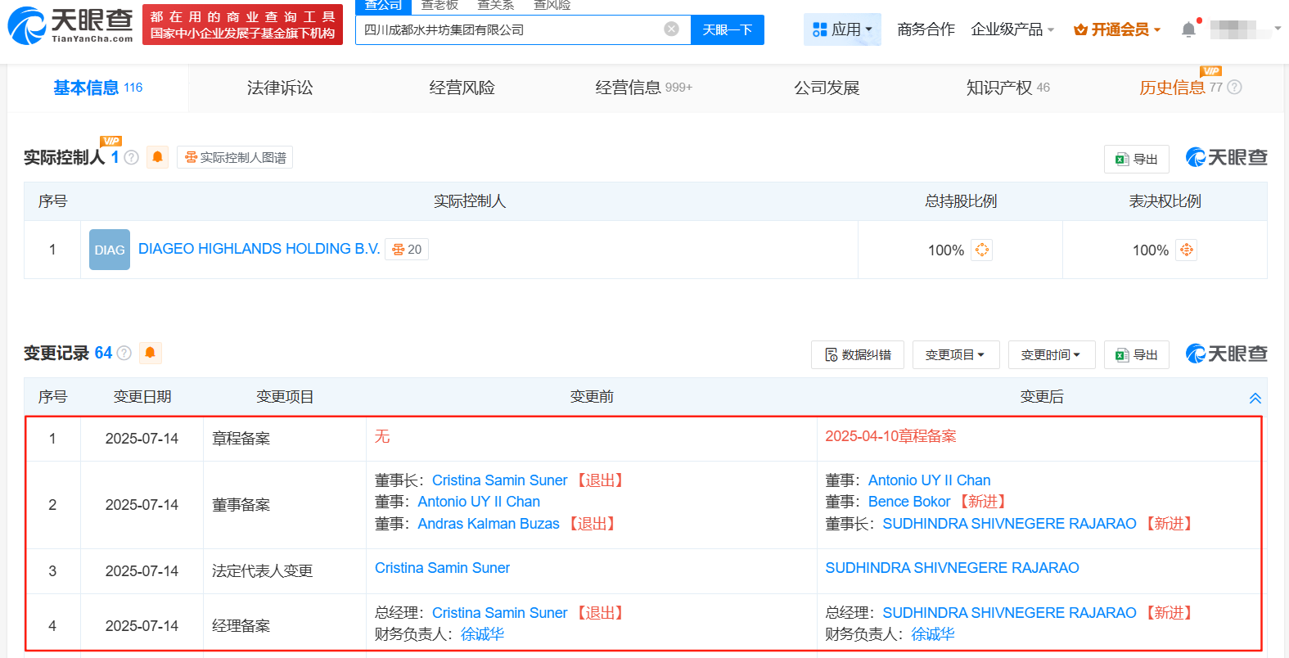Switch to 基本信息 tab

click(97, 88)
